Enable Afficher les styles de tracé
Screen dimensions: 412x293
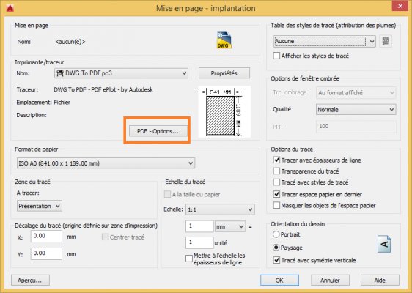[276, 56]
